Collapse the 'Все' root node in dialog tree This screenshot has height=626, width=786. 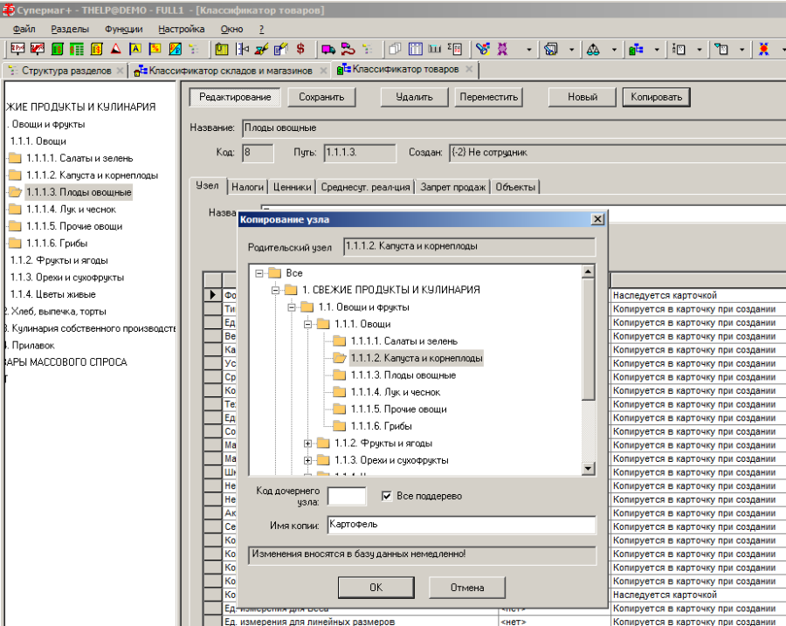point(259,273)
